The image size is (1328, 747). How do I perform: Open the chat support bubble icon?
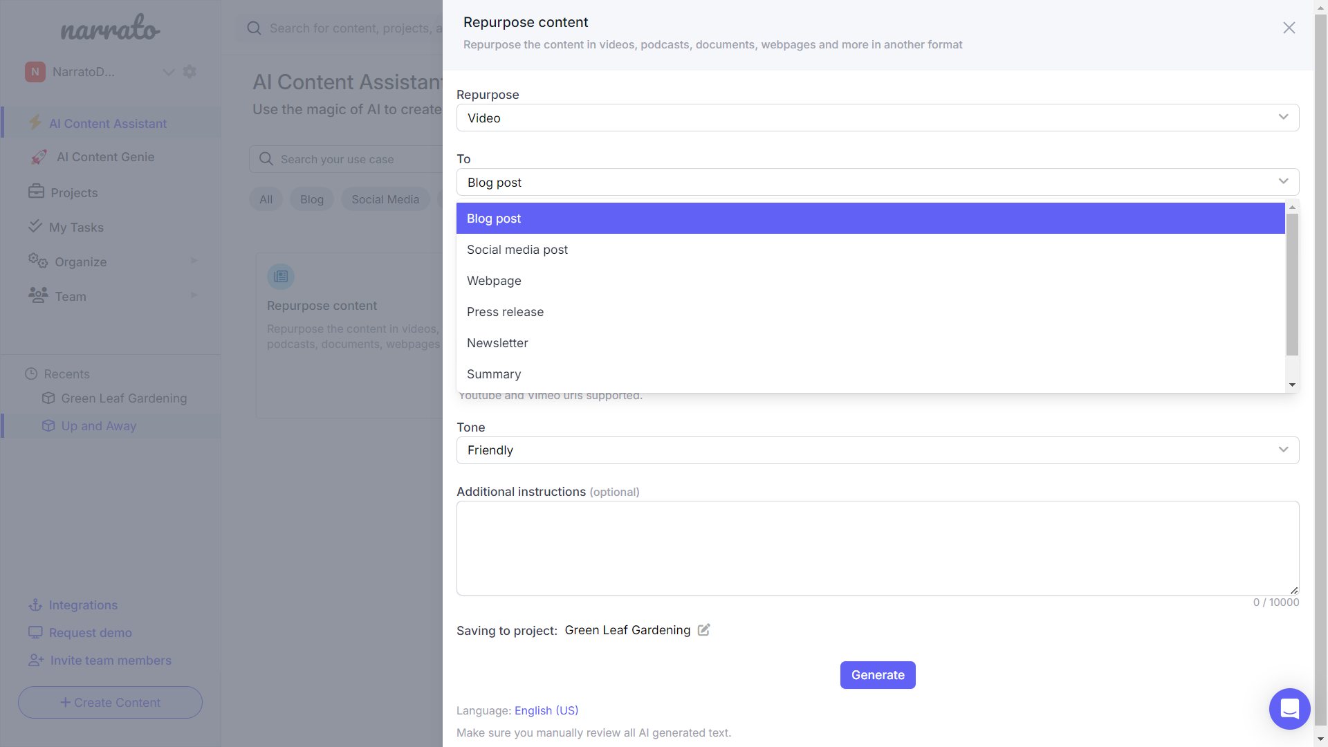pyautogui.click(x=1289, y=709)
